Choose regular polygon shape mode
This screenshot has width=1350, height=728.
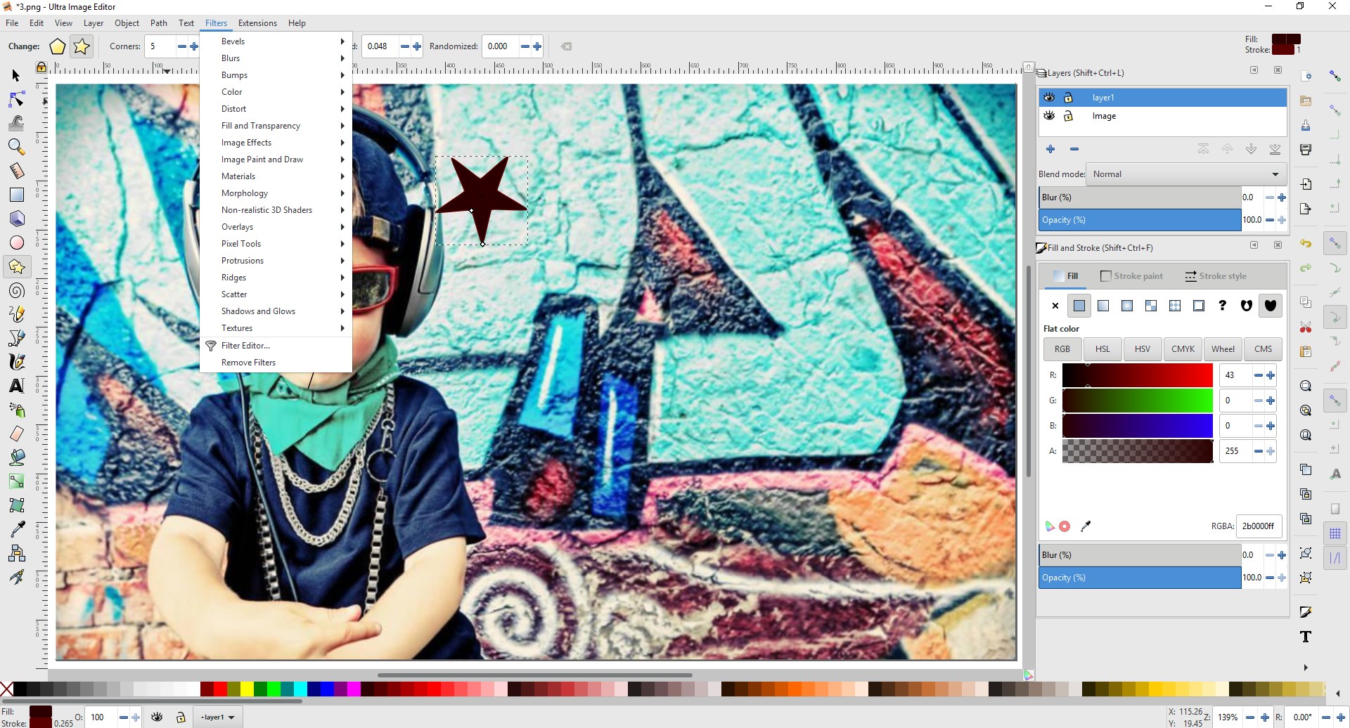(x=58, y=46)
